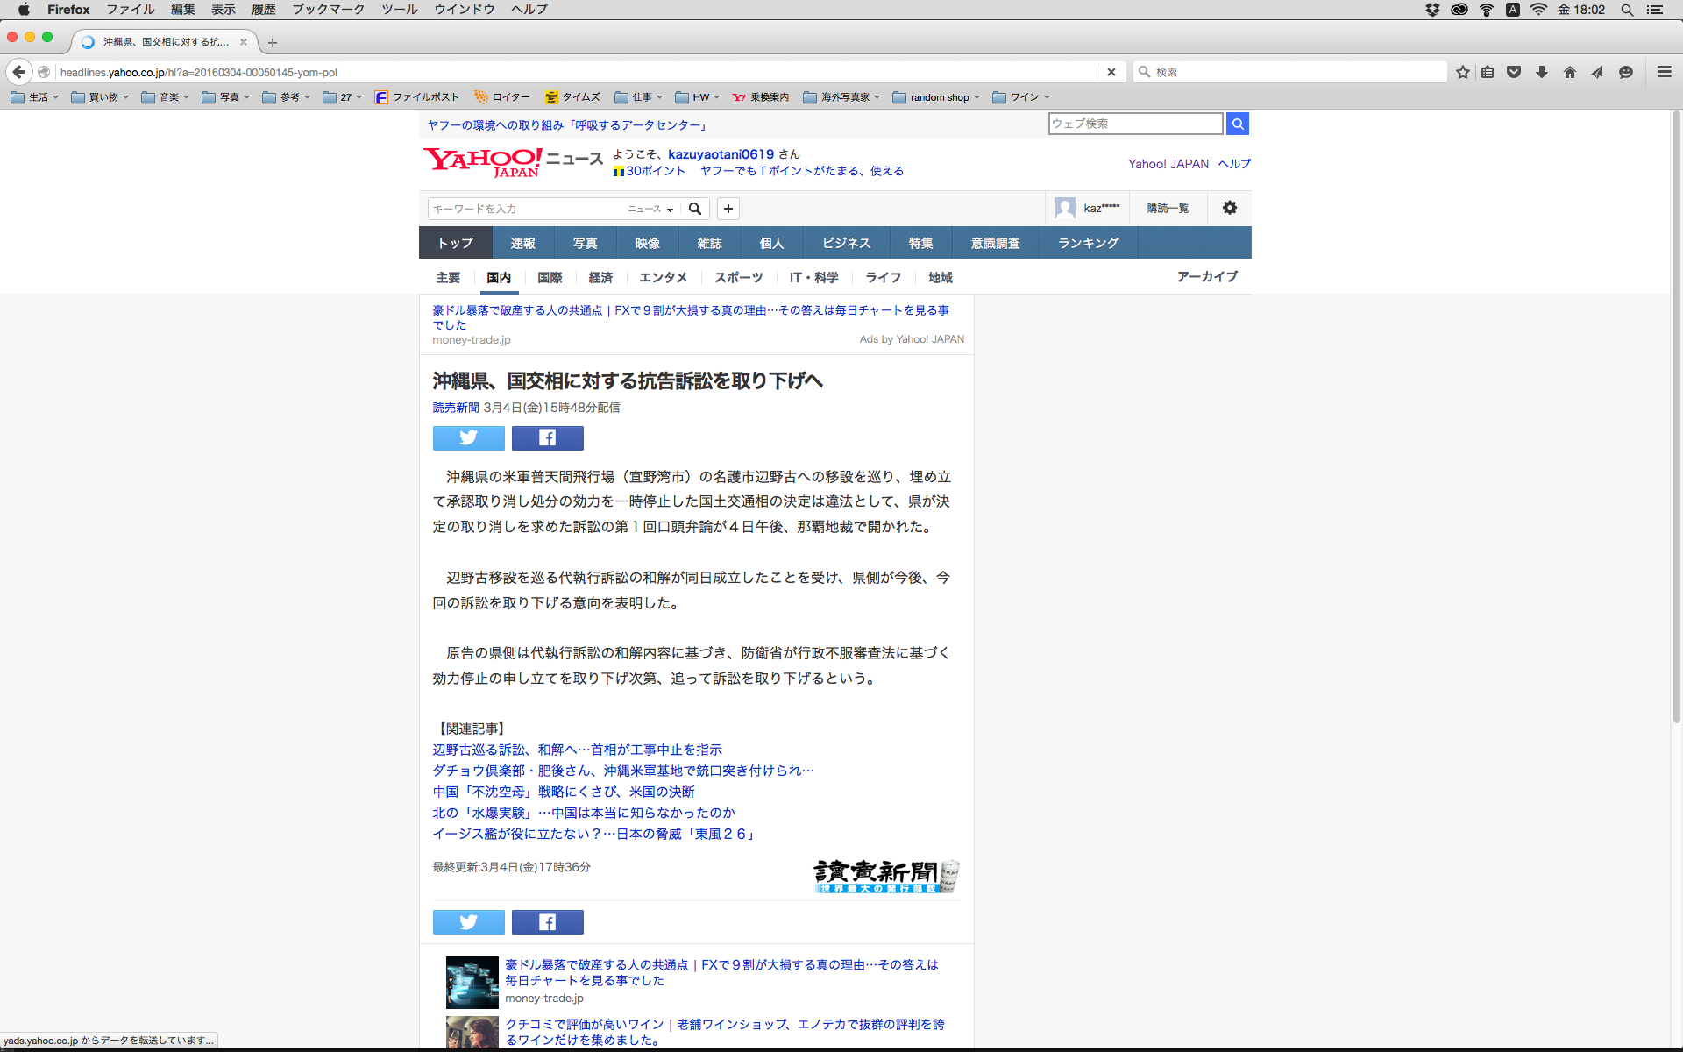Expand the ニュース search scope dropdown
Viewport: 1683px width, 1052px height.
coord(650,209)
